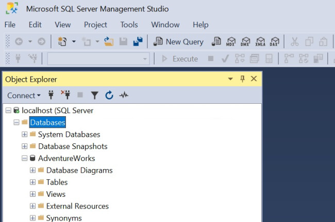335x222 pixels.
Task: Click the Database Engine Query icon
Action: (x=216, y=41)
